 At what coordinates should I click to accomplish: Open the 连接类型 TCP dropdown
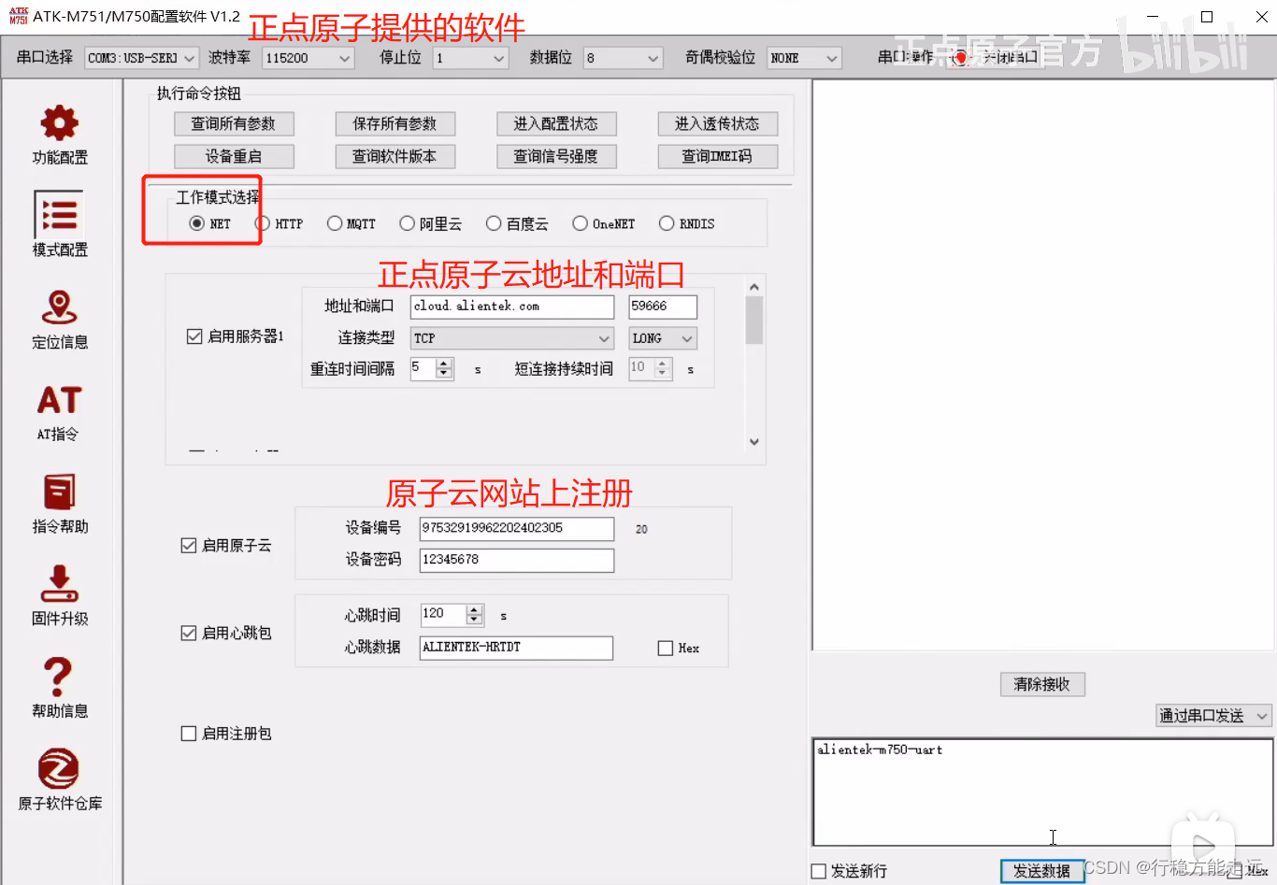click(512, 338)
